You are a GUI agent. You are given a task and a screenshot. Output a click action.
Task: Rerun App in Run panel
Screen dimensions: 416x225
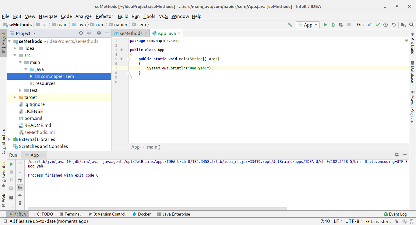(11, 164)
